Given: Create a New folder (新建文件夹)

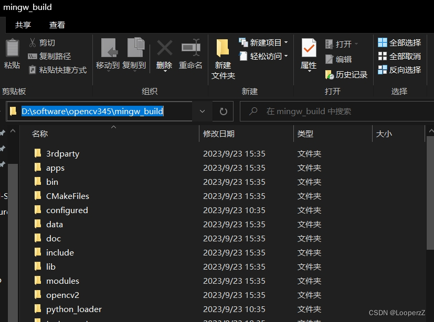Looking at the screenshot, I should point(223,59).
